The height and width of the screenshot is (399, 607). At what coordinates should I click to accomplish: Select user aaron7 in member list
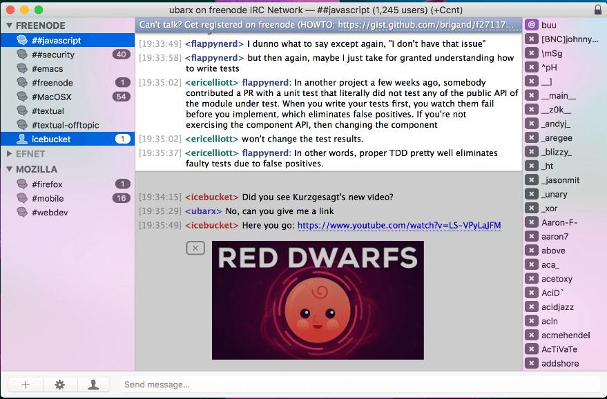pyautogui.click(x=555, y=237)
